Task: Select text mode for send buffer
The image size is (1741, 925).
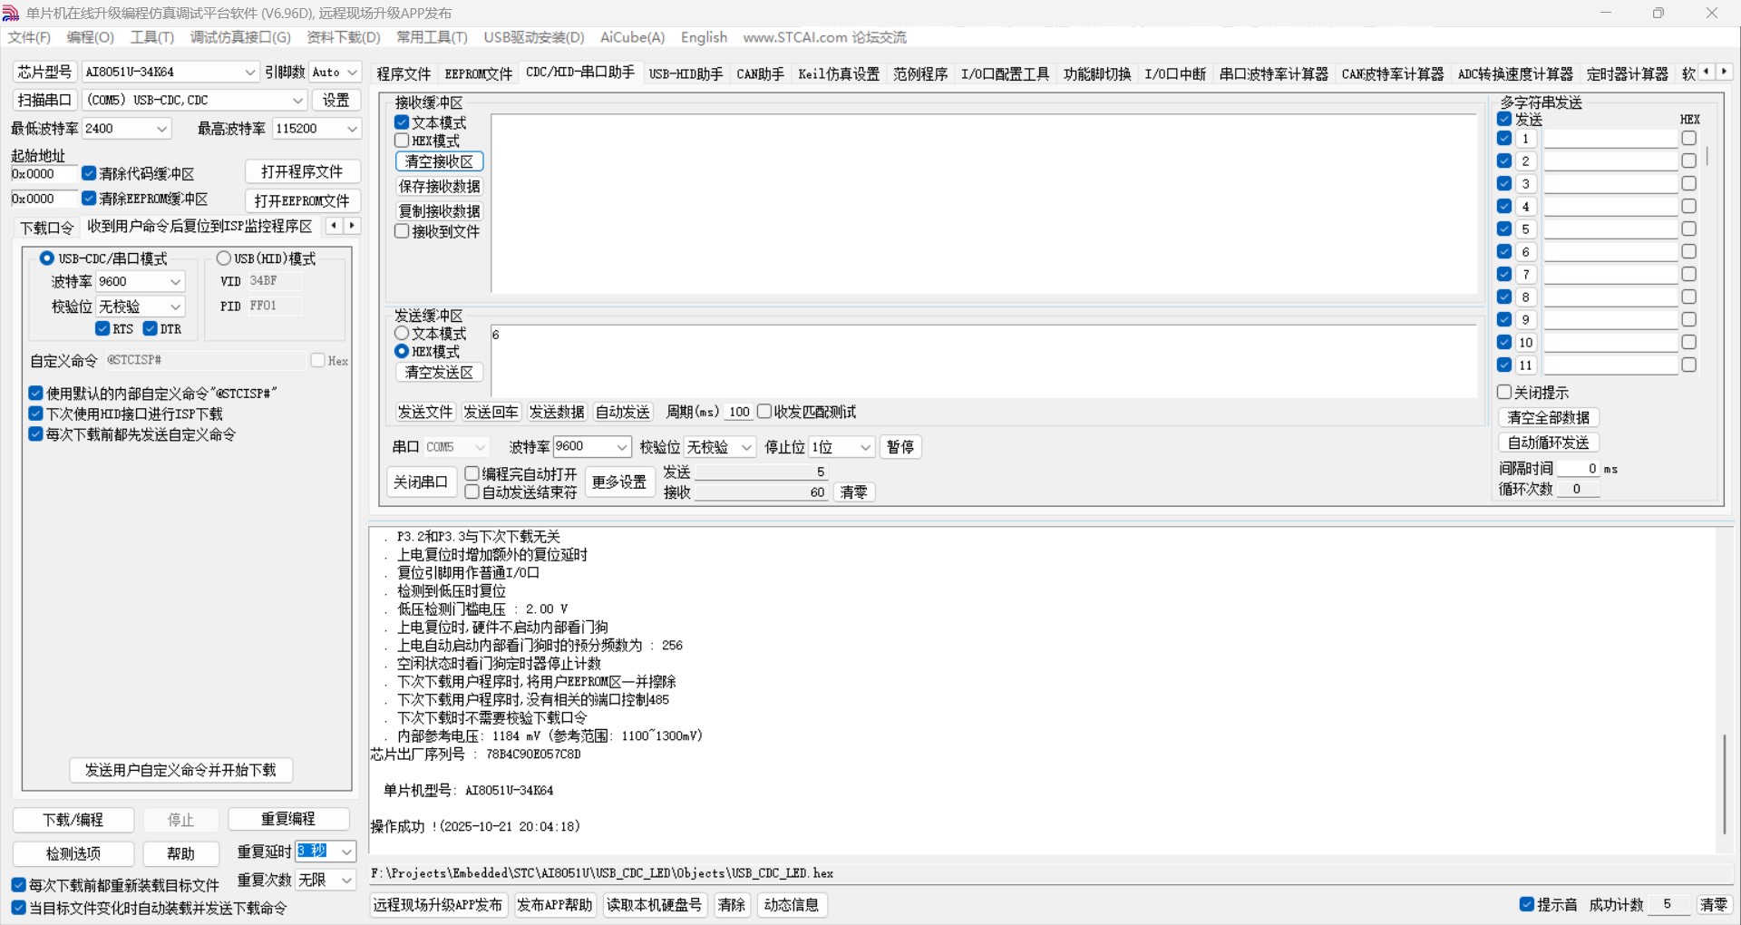Action: pos(403,334)
